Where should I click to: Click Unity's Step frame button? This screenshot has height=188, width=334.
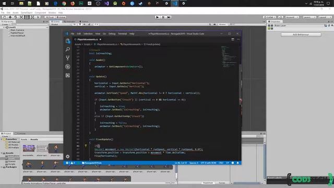point(169,17)
